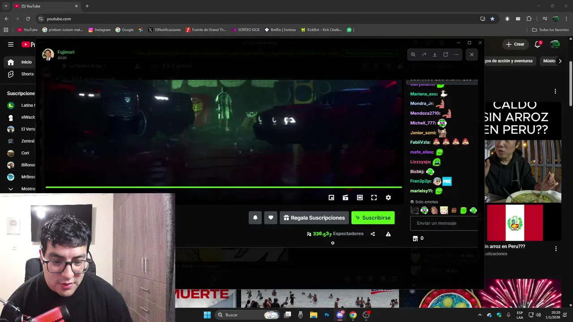Show next category chips with right arrow
The width and height of the screenshot is (573, 322).
[x=560, y=61]
